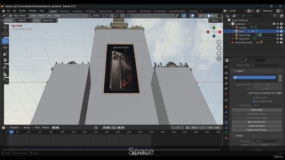The height and width of the screenshot is (160, 285).
Task: Open the World properties tab
Action: point(226,94)
